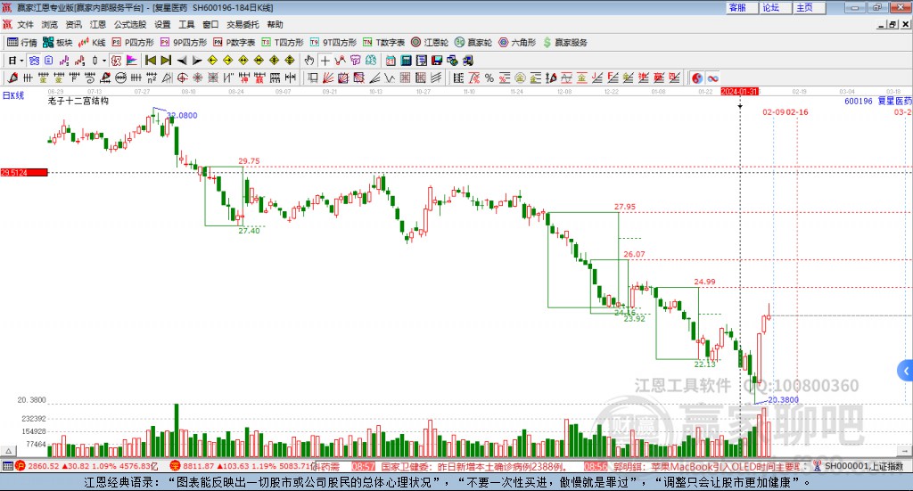Click the 沪 index status icon

[20, 466]
